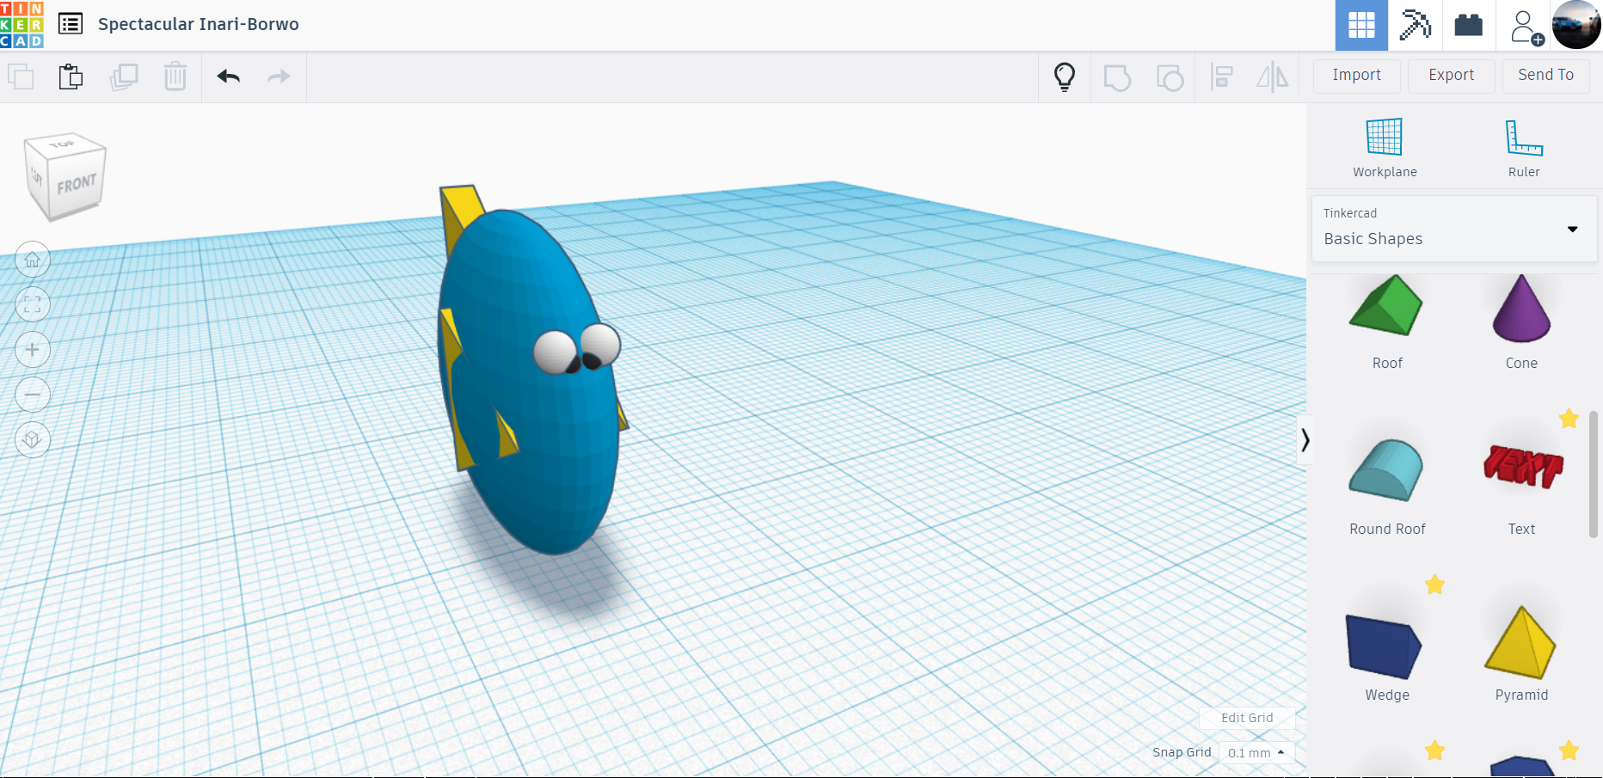Open the Tinkercad logo home link
The width and height of the screenshot is (1603, 778).
21,24
